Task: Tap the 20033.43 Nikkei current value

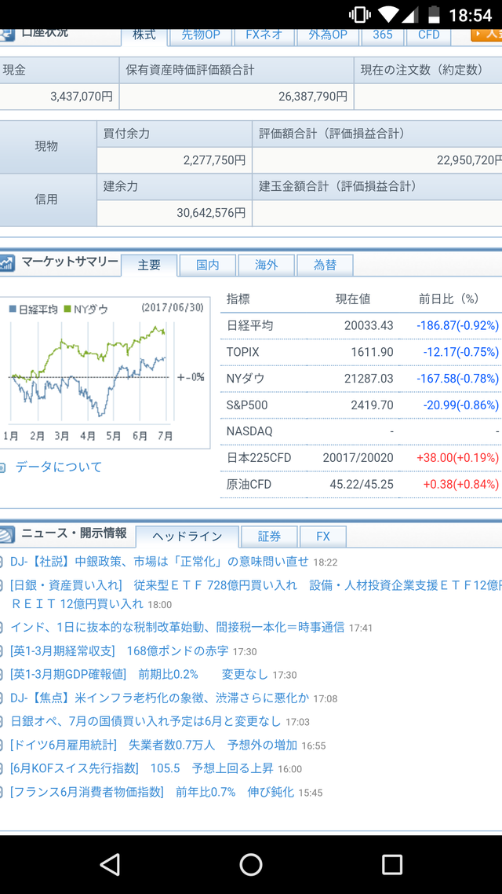Action: (369, 325)
